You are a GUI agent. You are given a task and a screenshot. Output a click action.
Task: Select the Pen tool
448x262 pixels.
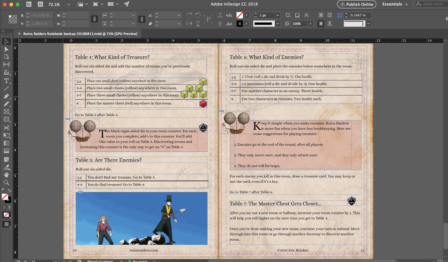6,96
